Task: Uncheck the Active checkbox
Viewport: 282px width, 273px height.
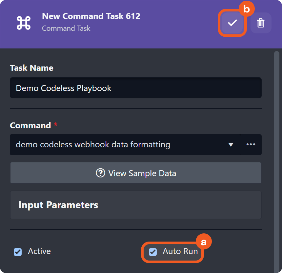Action: coord(18,252)
